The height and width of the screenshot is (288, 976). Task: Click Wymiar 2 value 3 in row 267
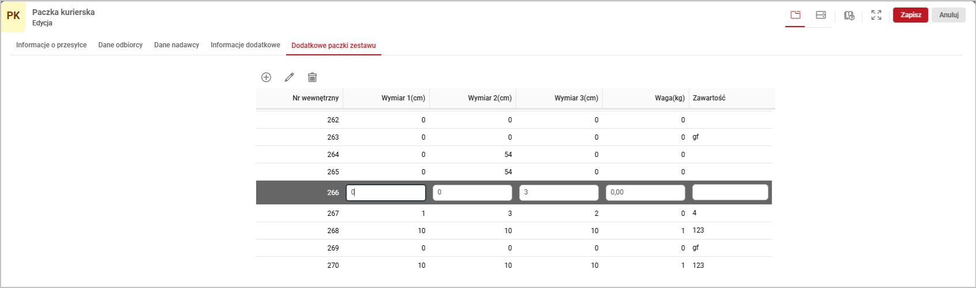click(510, 214)
